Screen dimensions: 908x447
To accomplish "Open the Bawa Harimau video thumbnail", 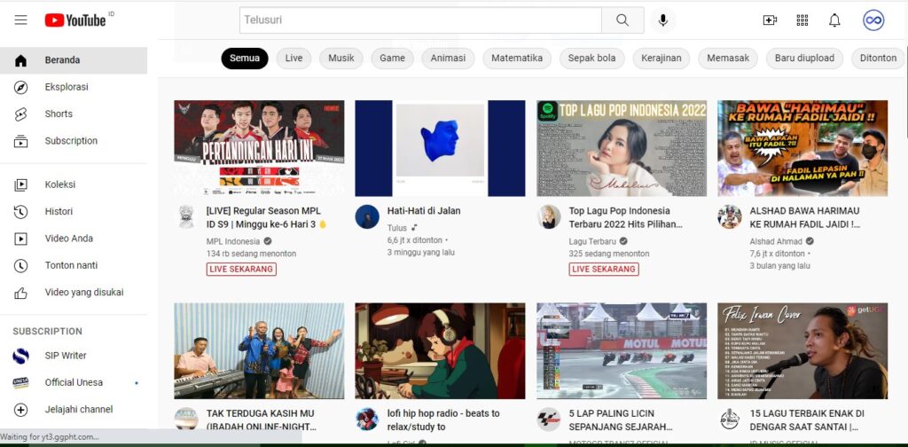I will point(802,148).
